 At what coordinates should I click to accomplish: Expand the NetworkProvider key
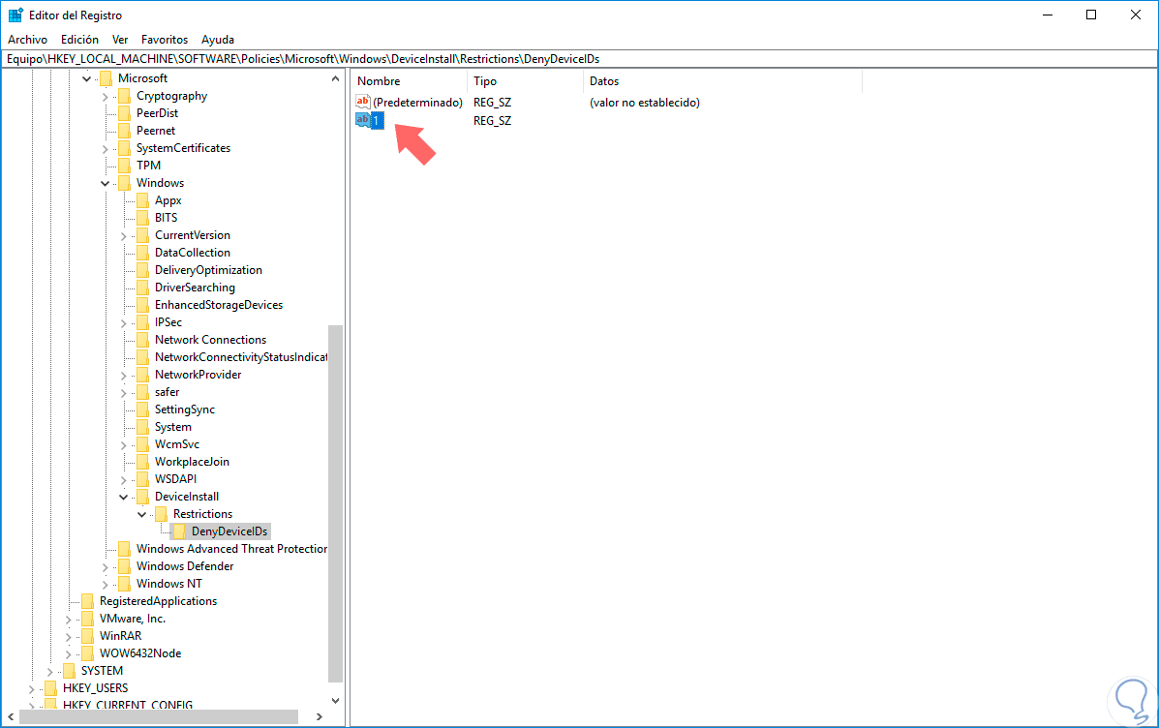click(123, 376)
